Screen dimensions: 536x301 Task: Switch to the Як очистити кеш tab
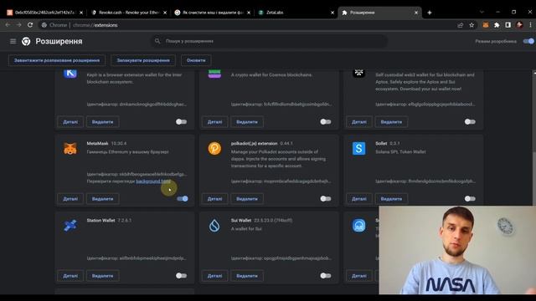212,13
